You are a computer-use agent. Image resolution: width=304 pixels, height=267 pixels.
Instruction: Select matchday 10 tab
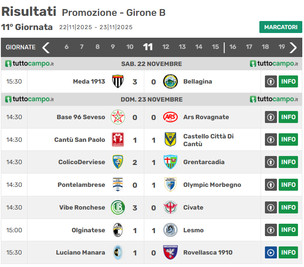(130, 47)
